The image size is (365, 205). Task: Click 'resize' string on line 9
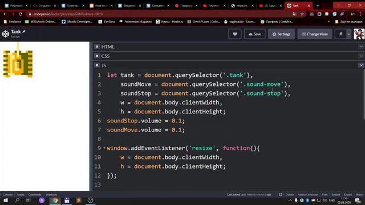pyautogui.click(x=202, y=148)
